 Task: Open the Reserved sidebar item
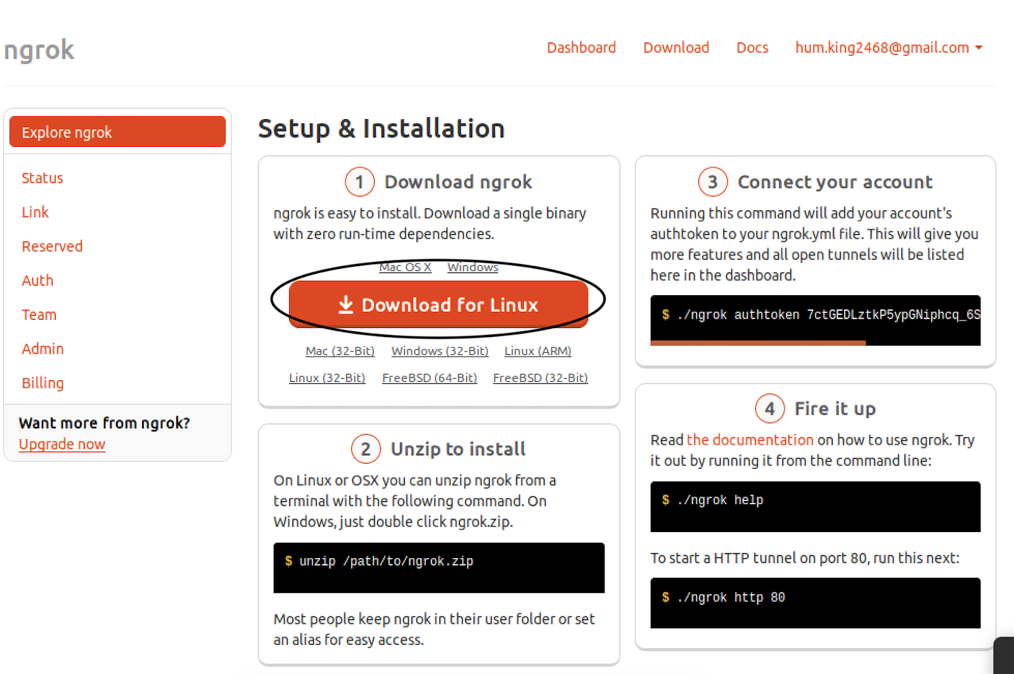52,246
